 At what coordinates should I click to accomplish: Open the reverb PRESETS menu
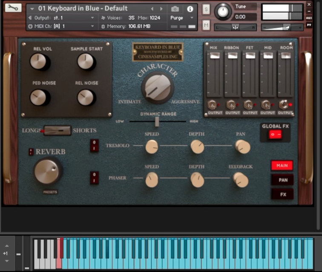click(x=50, y=192)
